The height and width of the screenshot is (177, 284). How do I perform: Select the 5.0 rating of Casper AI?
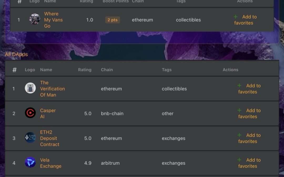88,114
